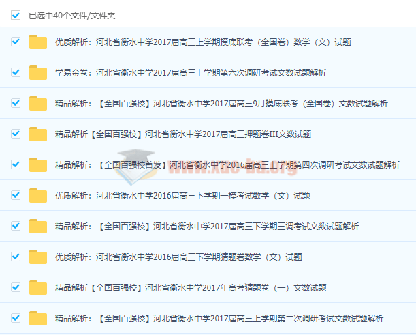Toggle checkbox for 2016届高三下学期一模考试 row
Viewport: 416px width, 335px height.
point(16,195)
